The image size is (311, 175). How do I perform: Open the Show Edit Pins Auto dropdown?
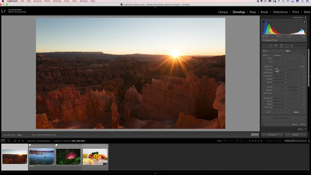click(20, 135)
